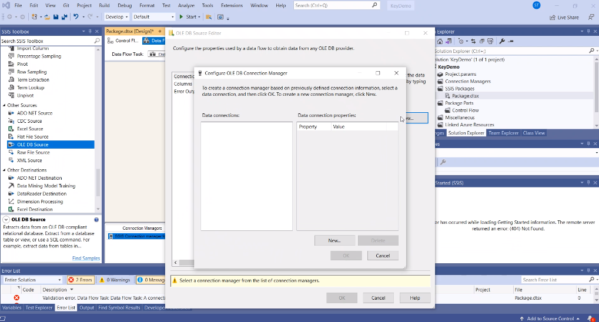Click the Start debugging button
Image resolution: width=599 pixels, height=322 pixels.
[x=188, y=17]
